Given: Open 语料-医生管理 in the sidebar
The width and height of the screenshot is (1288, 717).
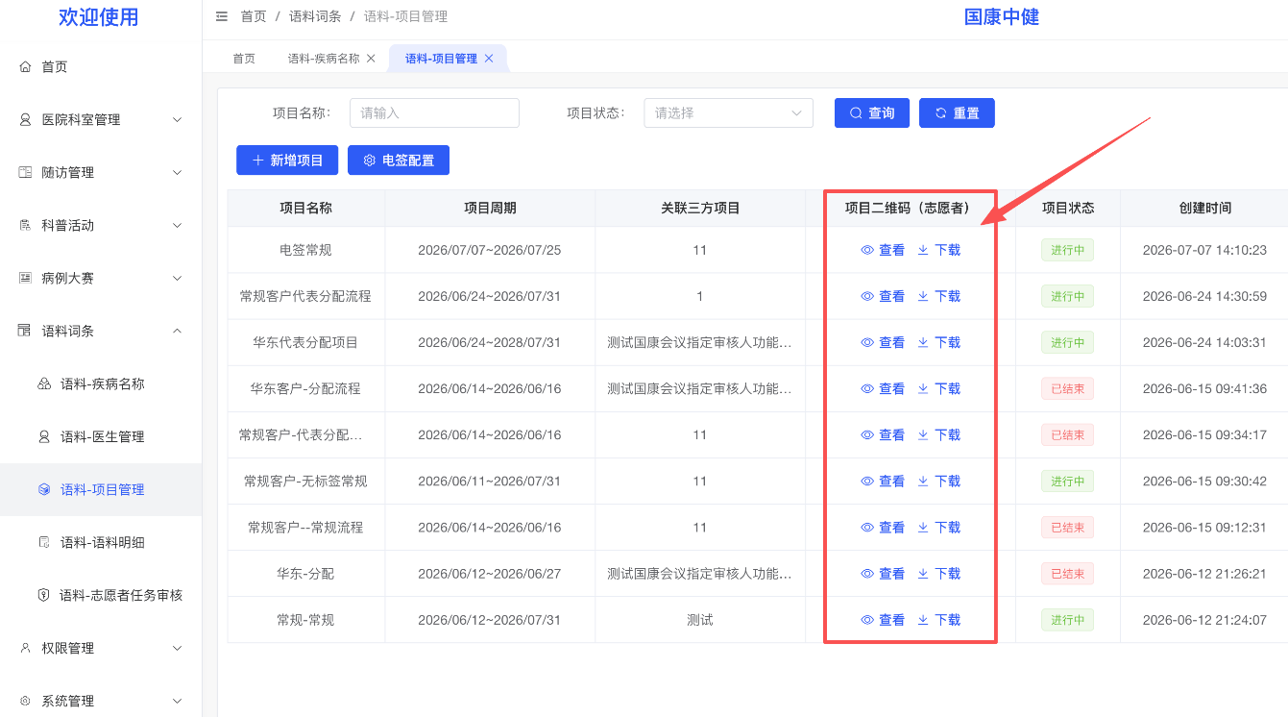Looking at the screenshot, I should 101,436.
